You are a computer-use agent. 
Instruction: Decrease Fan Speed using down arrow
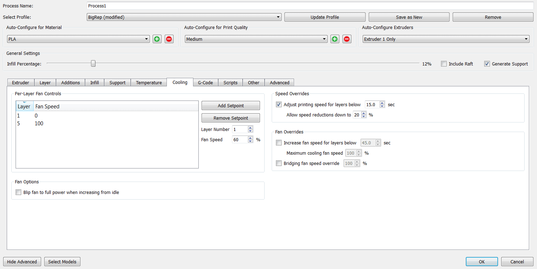250,141
